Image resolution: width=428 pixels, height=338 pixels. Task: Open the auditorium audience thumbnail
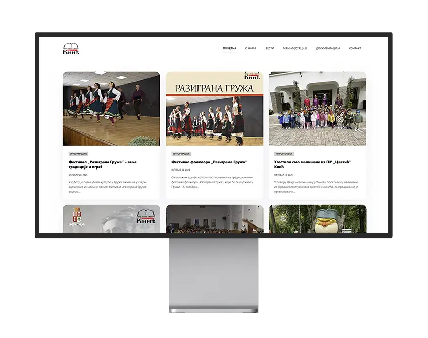pyautogui.click(x=214, y=219)
